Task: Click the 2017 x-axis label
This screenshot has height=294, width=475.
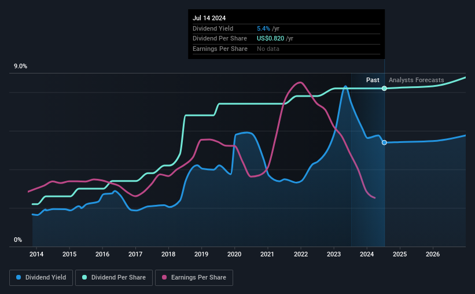Action: pos(135,254)
